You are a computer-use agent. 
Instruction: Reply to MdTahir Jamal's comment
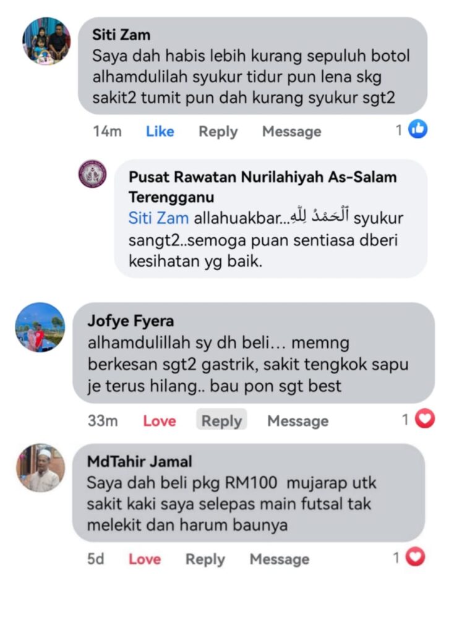[205, 559]
